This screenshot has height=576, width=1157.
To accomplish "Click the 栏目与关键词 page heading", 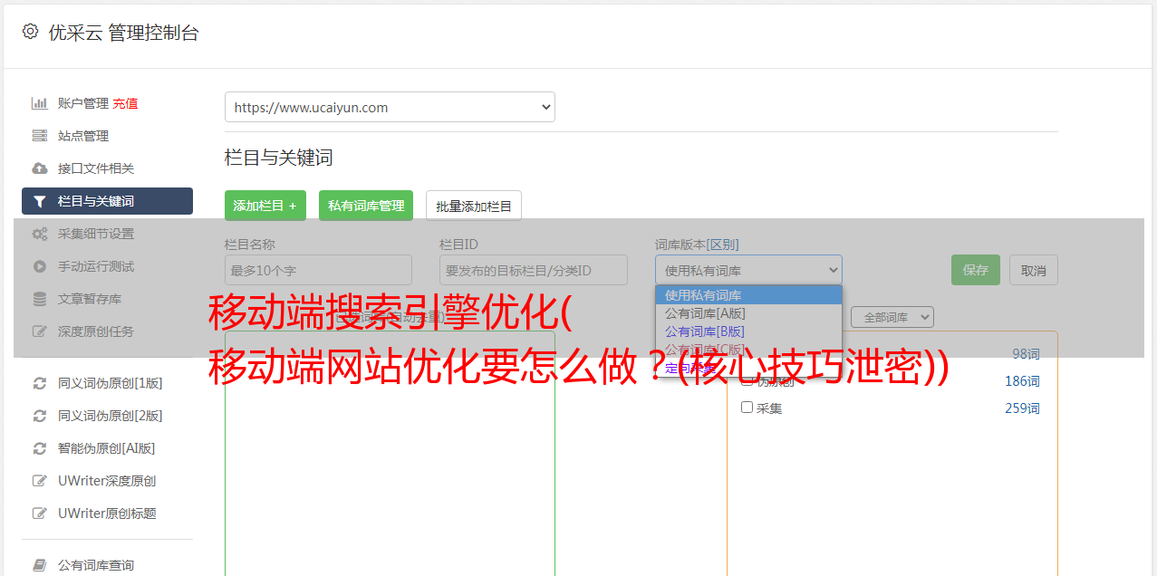I will pos(279,158).
